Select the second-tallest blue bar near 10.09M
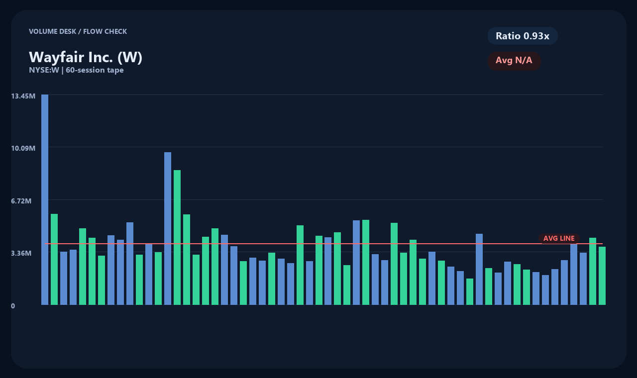The image size is (637, 378). 168,228
